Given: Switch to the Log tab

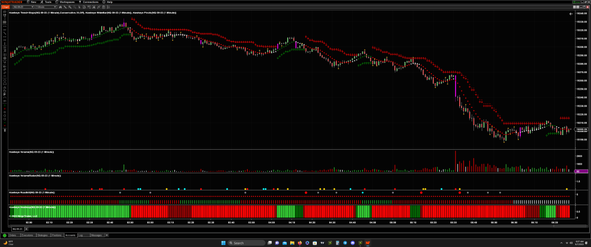Looking at the screenshot, I should pos(80,235).
